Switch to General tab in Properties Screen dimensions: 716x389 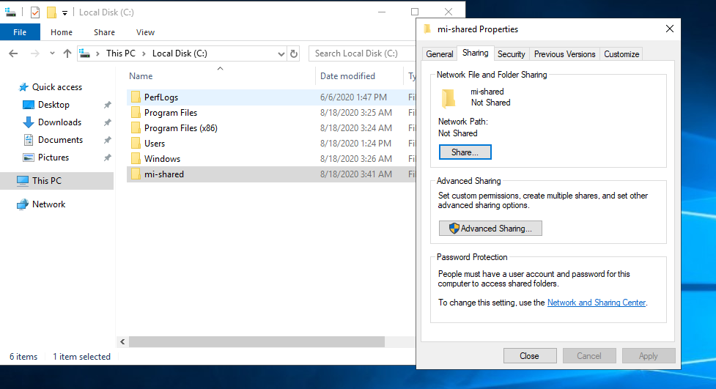[x=439, y=54]
